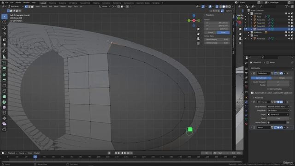Click the Levels Viewport slider field

pyautogui.click(x=278, y=82)
